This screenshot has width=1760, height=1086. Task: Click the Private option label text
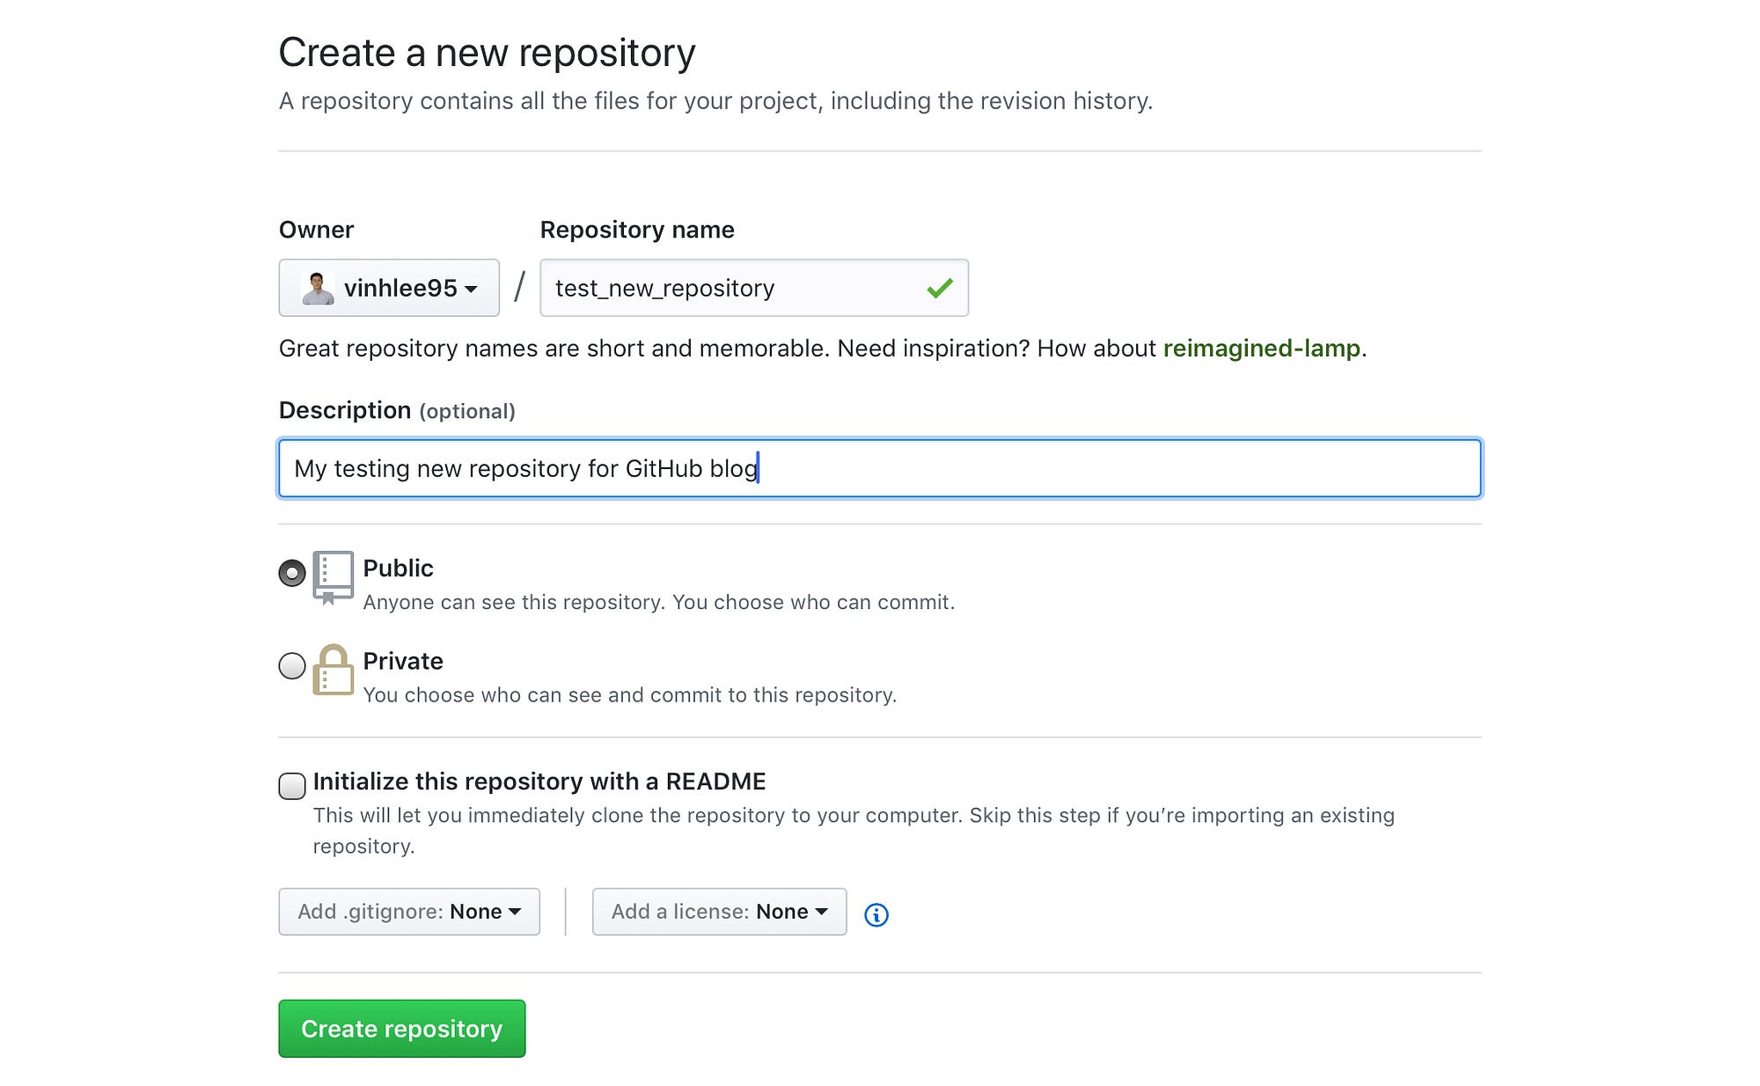[x=403, y=661]
